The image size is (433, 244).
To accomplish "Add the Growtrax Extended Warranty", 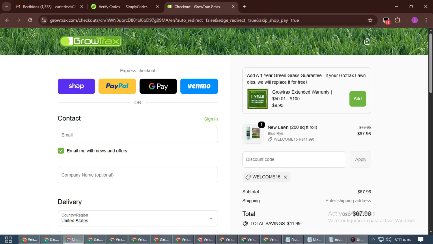I will 358,99.
